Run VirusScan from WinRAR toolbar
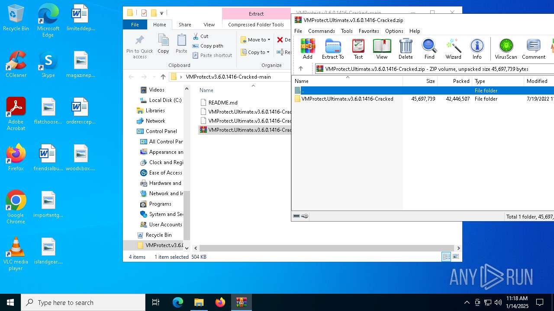554x311 pixels. tap(506, 49)
